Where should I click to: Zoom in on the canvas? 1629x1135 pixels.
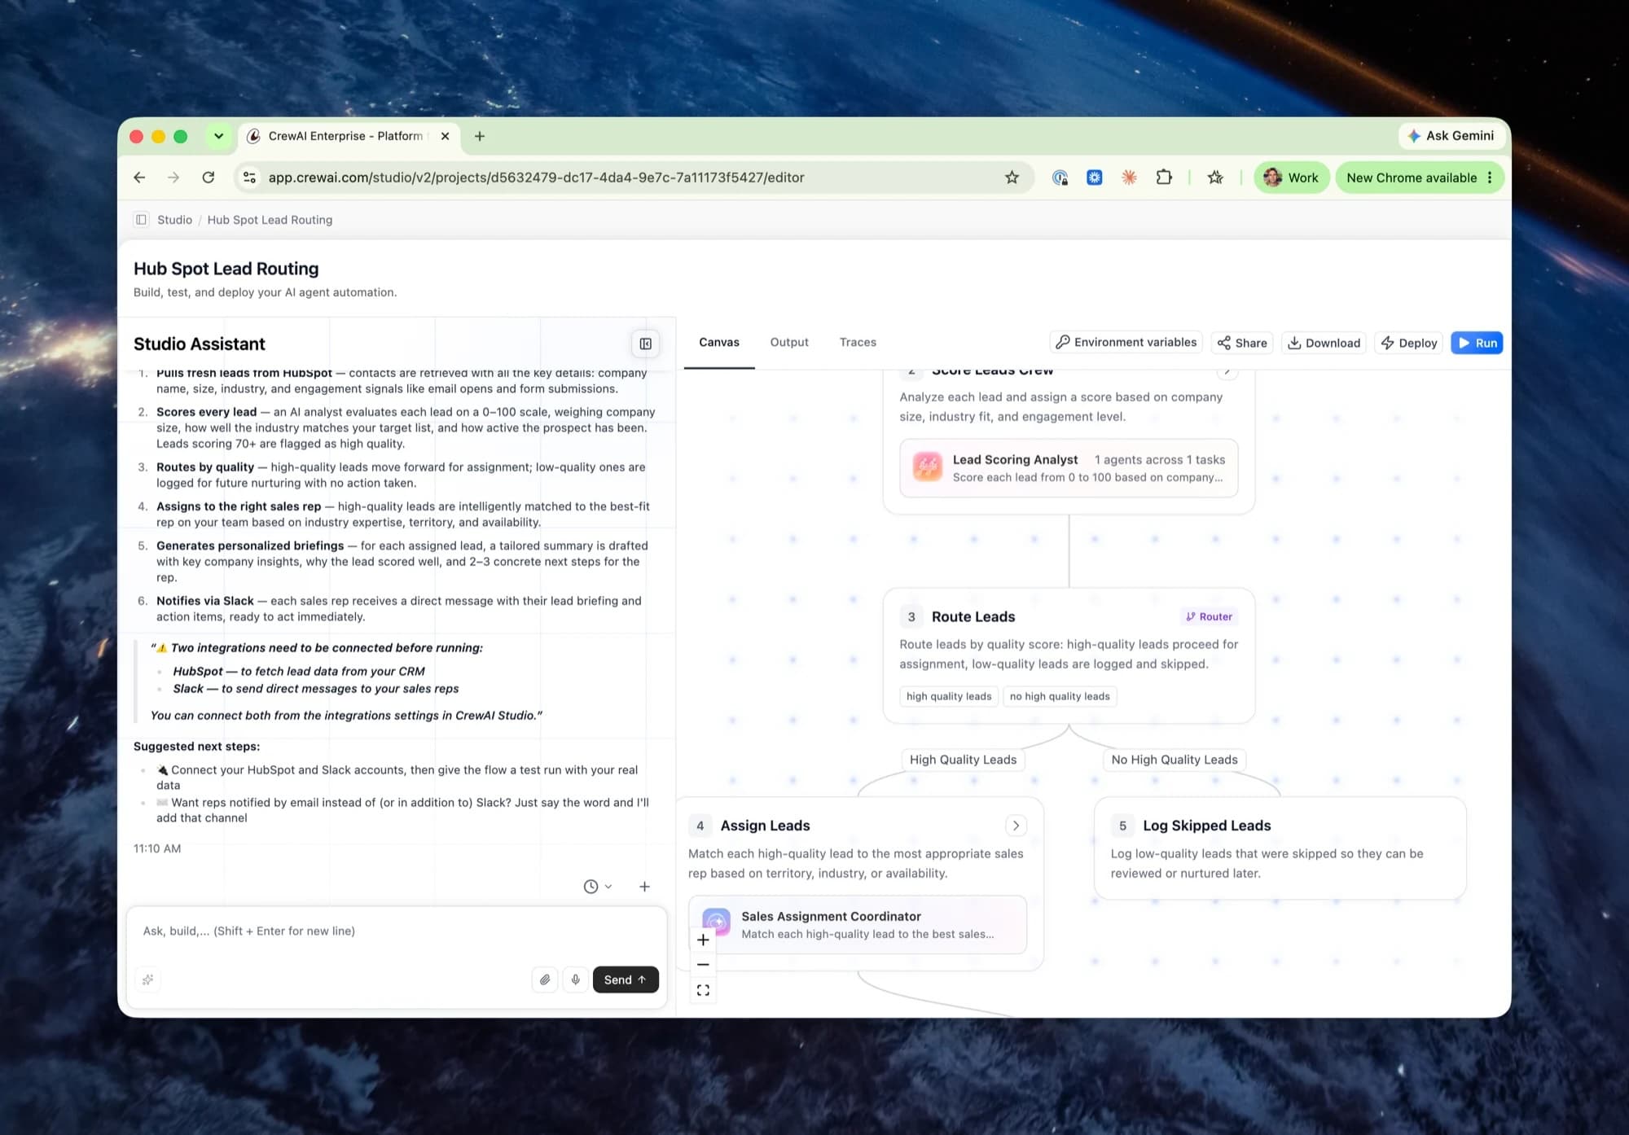tap(703, 940)
